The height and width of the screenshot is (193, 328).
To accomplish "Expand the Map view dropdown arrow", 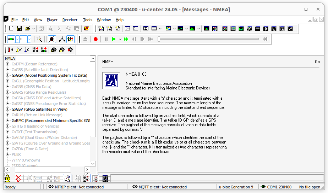I will tap(174, 29).
